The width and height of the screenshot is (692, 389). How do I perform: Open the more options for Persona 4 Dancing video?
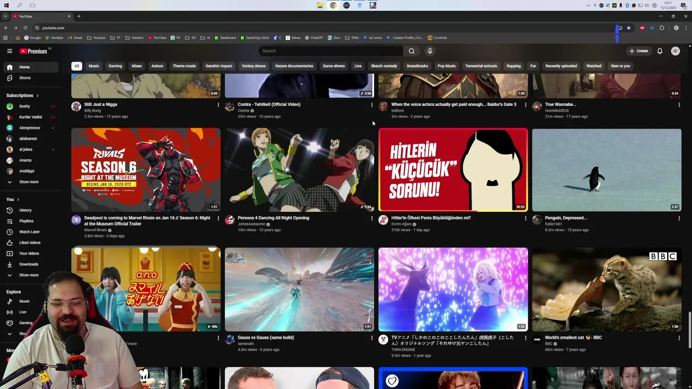(x=372, y=218)
